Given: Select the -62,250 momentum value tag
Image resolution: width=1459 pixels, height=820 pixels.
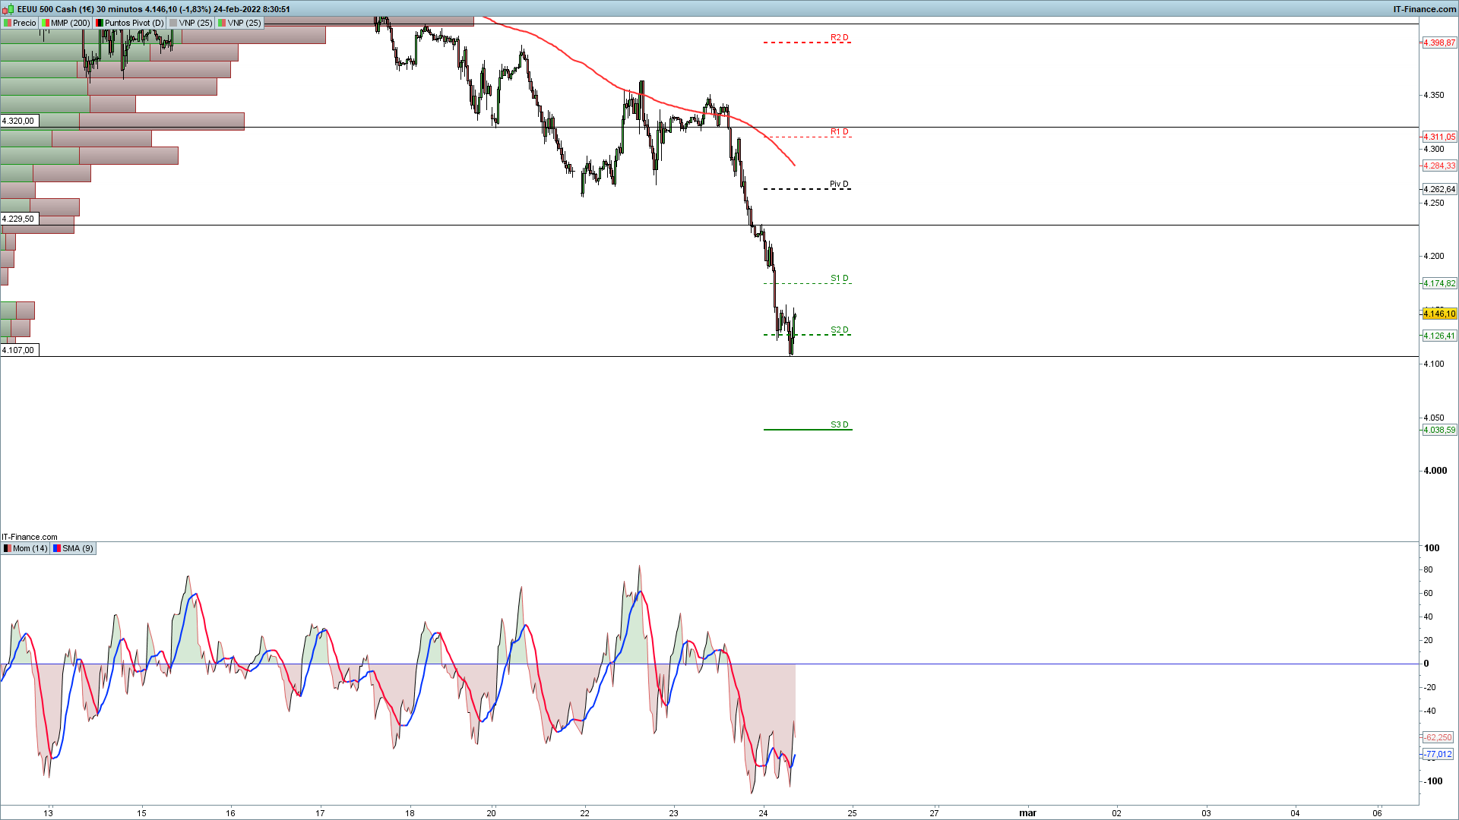Looking at the screenshot, I should [1438, 737].
